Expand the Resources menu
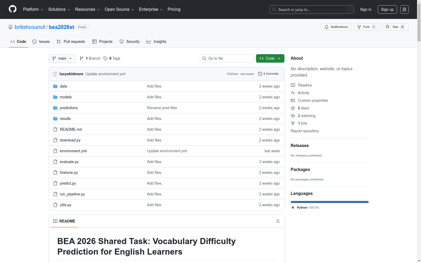Viewport: 421px width, 263px height. (87, 9)
